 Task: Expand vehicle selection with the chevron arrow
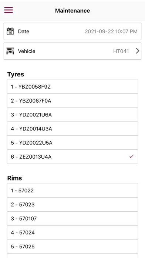pos(138,51)
